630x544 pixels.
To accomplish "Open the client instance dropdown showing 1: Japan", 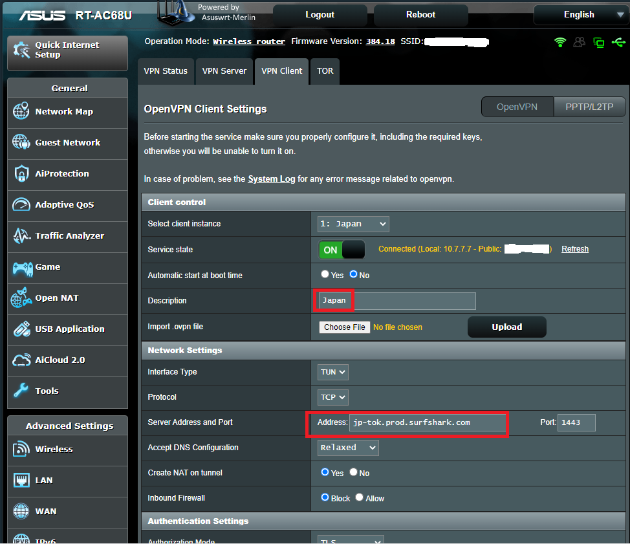I will [353, 224].
